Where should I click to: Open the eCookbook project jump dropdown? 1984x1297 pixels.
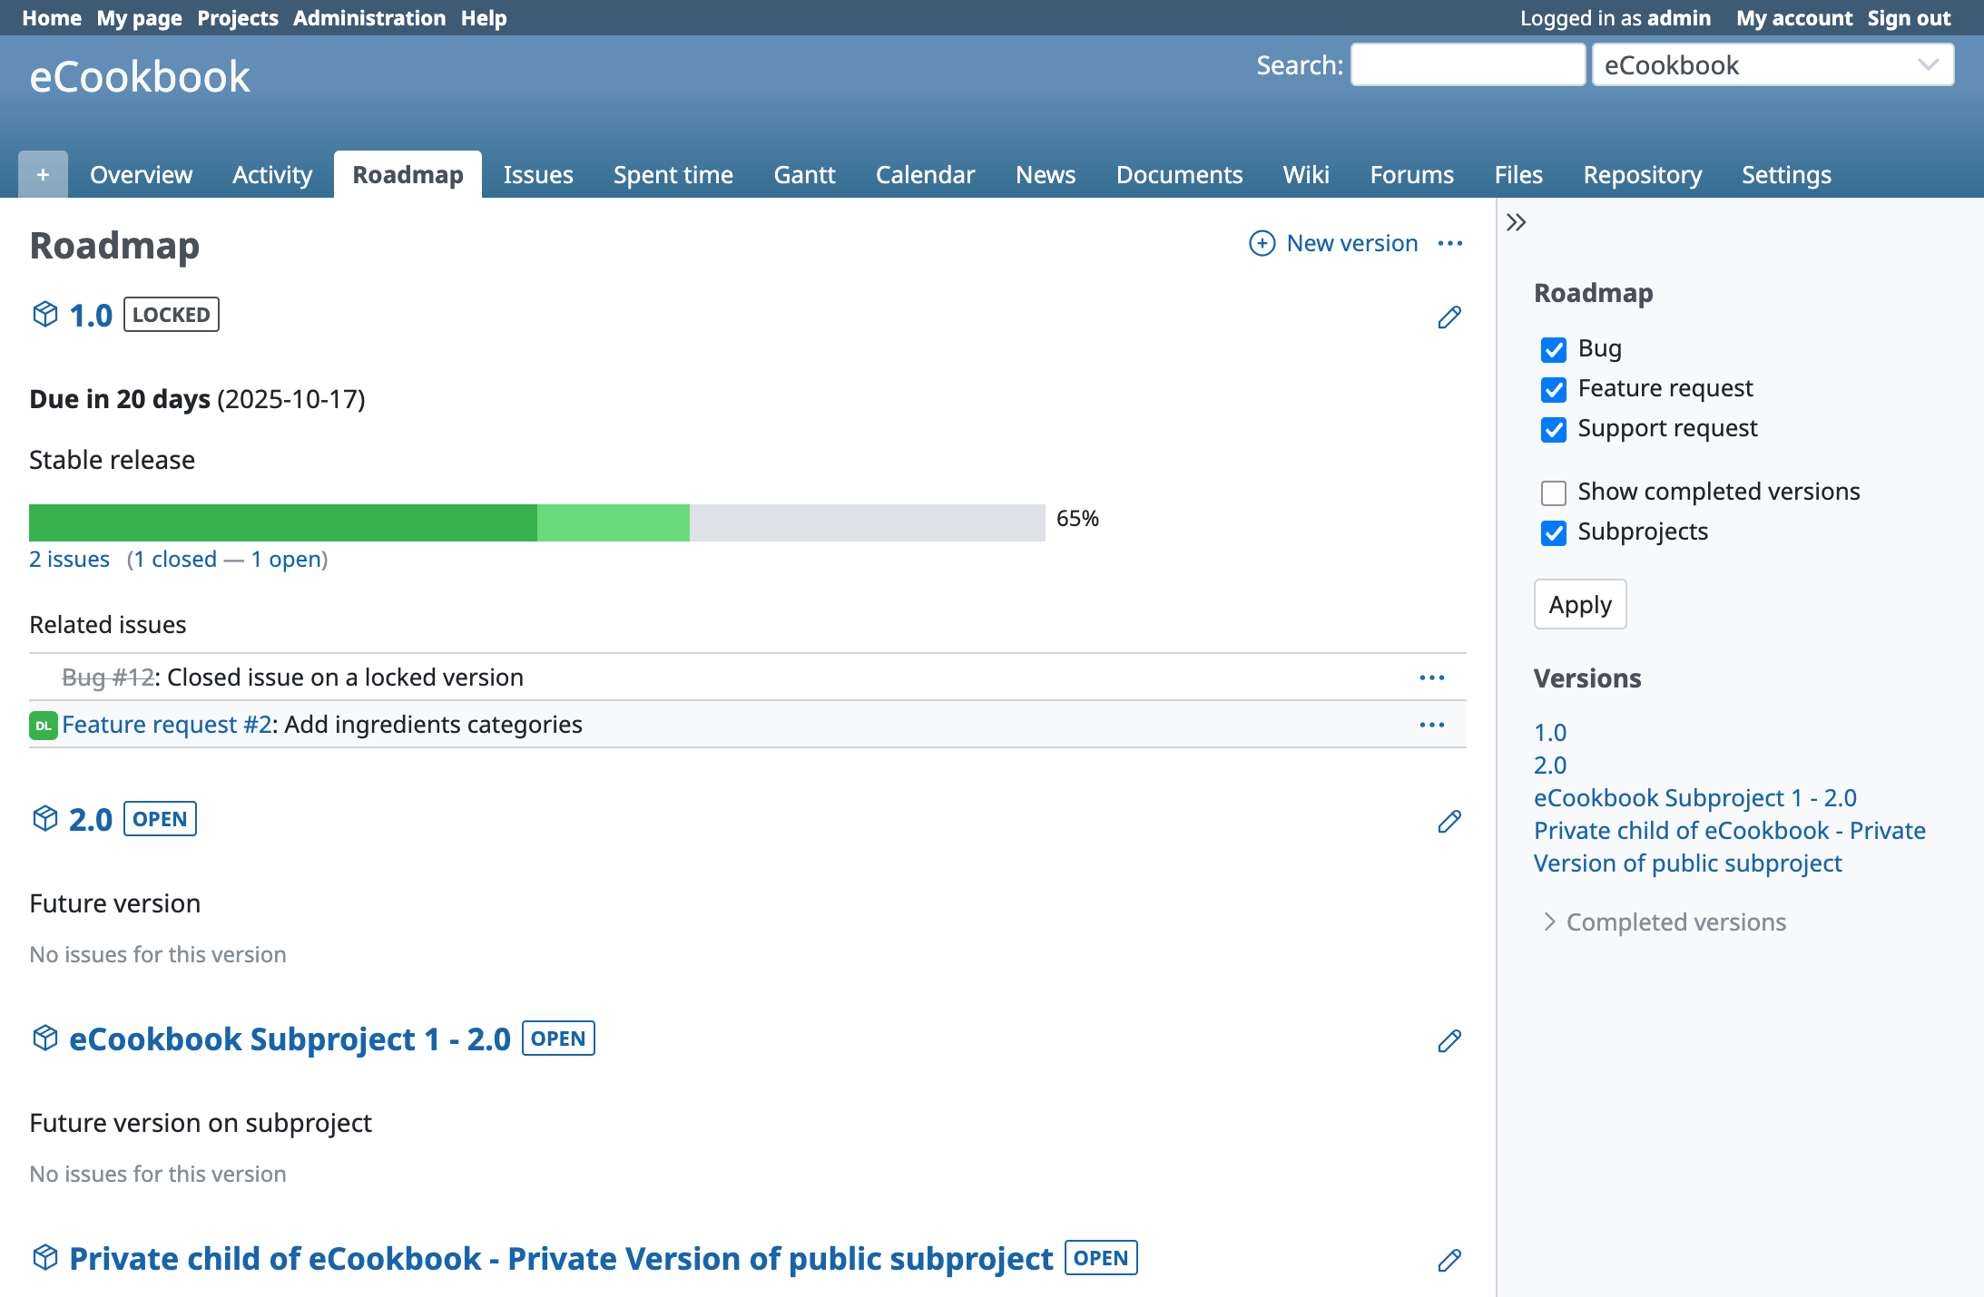coord(1772,65)
